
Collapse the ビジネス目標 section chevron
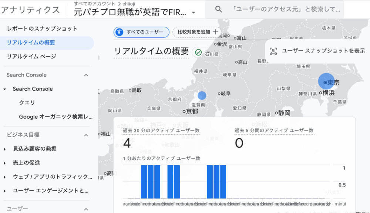click(x=86, y=135)
